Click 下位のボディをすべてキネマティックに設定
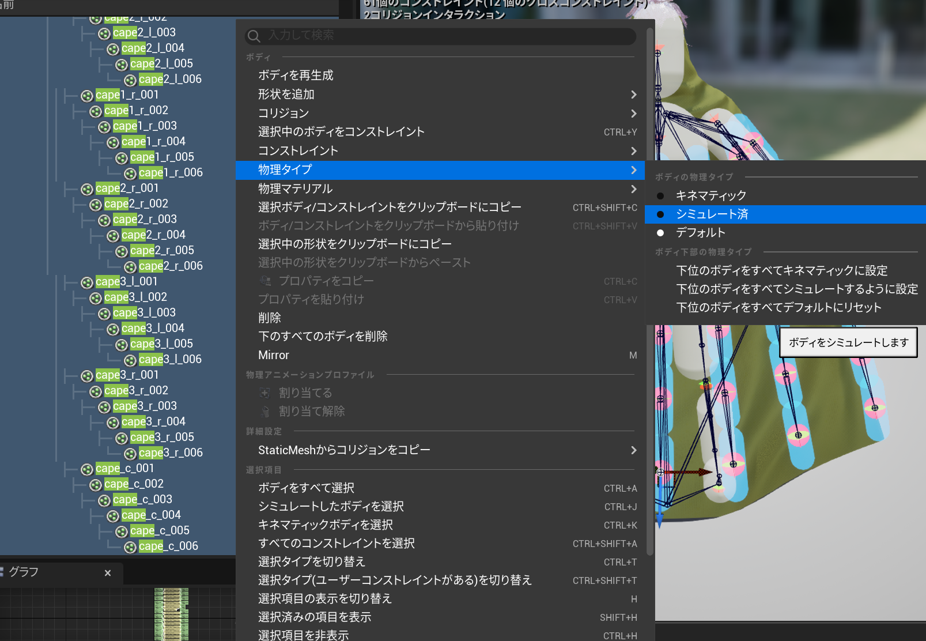This screenshot has height=641, width=926. (785, 270)
